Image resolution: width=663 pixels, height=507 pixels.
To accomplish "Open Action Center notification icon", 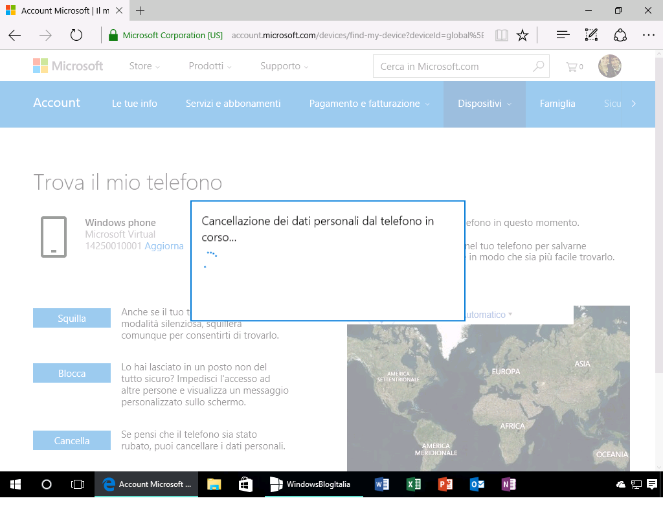I will (x=652, y=484).
